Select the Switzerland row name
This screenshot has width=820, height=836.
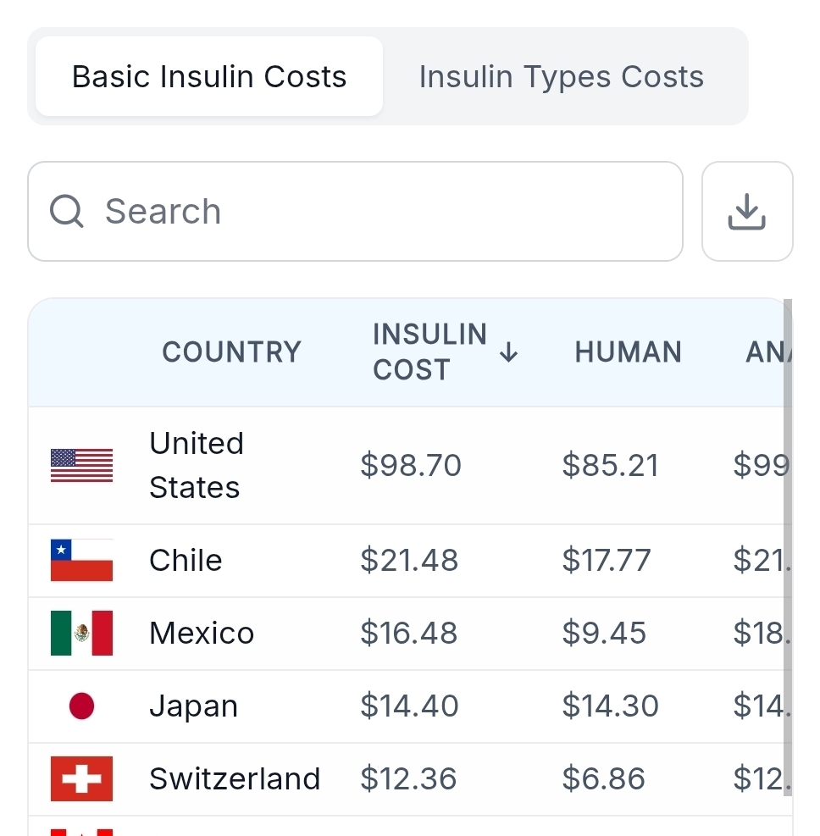pyautogui.click(x=235, y=779)
